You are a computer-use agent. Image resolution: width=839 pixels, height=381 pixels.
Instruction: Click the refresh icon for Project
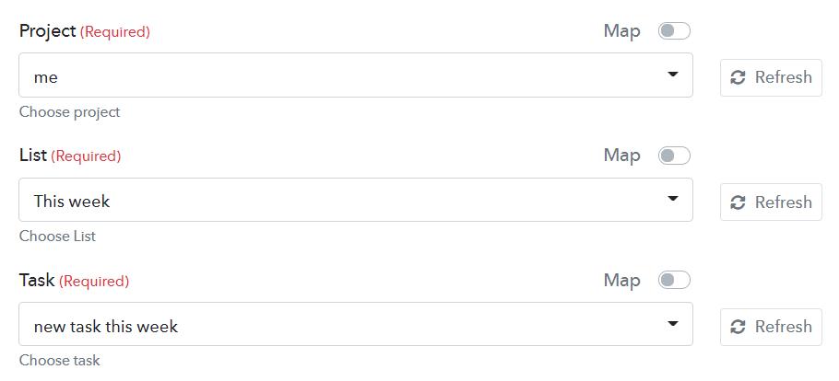738,77
